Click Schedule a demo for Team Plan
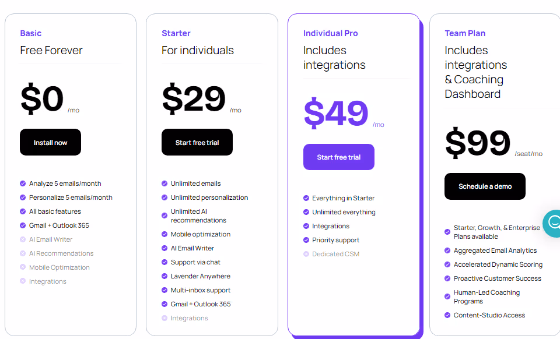This screenshot has width=560, height=339. click(485, 186)
